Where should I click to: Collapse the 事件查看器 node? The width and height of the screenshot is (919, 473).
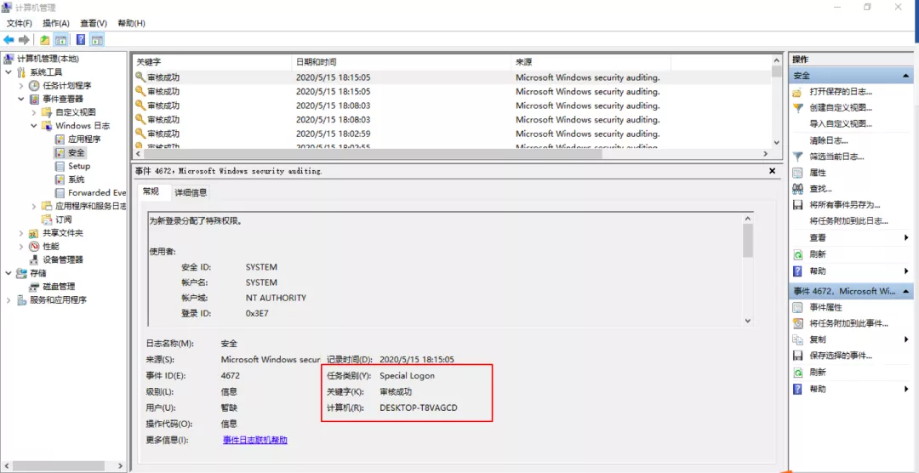pos(21,99)
